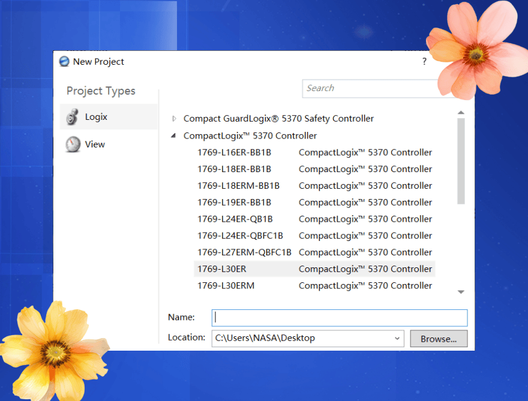528x401 pixels.
Task: Select the View project type
Action: [109, 144]
